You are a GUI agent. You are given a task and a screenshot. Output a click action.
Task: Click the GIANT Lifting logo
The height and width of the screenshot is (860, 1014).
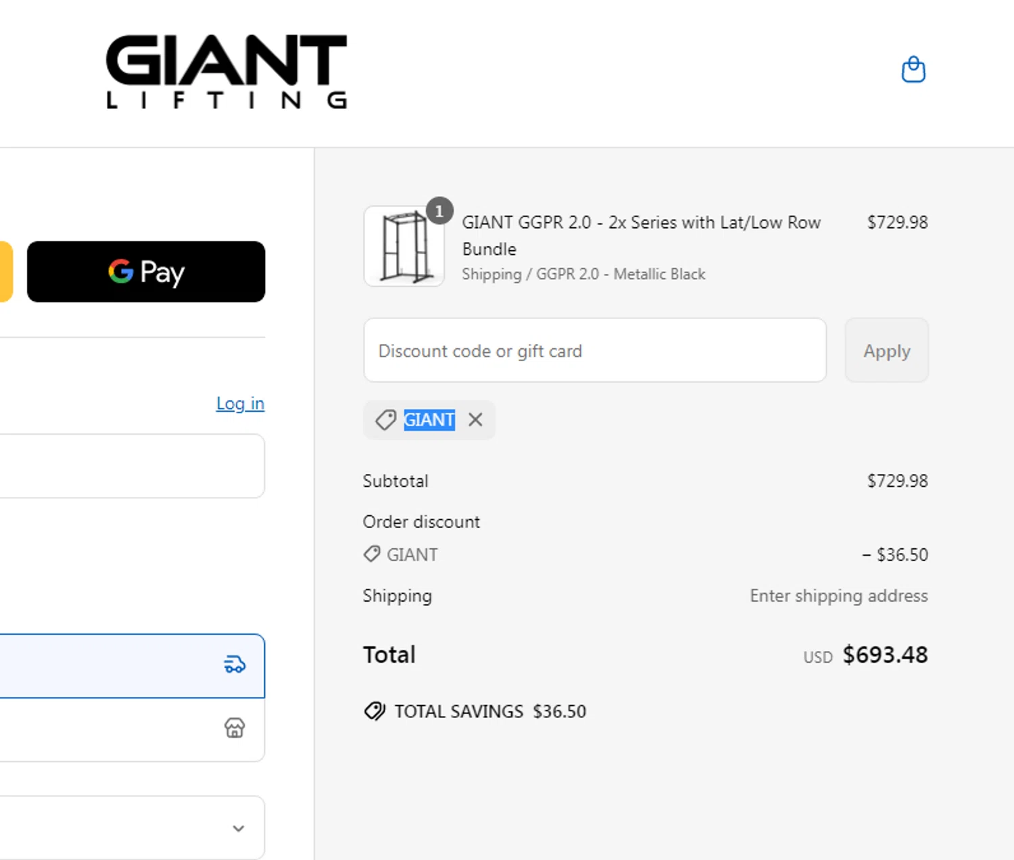pyautogui.click(x=226, y=72)
